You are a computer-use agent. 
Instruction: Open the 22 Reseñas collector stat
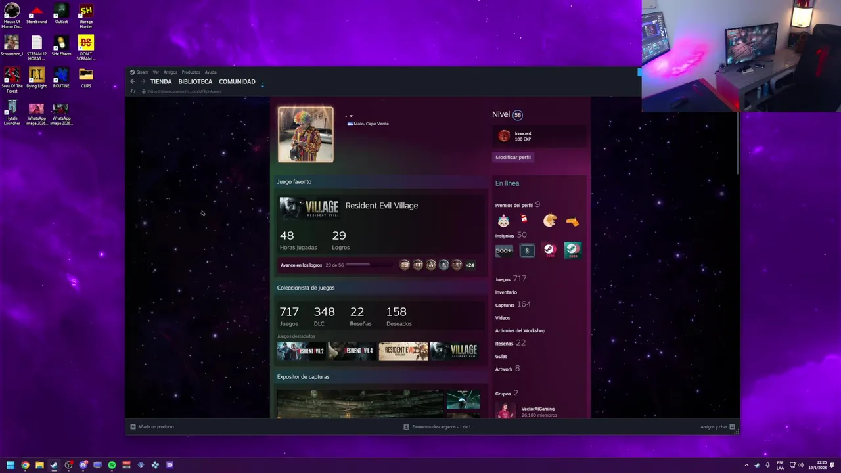click(x=360, y=316)
